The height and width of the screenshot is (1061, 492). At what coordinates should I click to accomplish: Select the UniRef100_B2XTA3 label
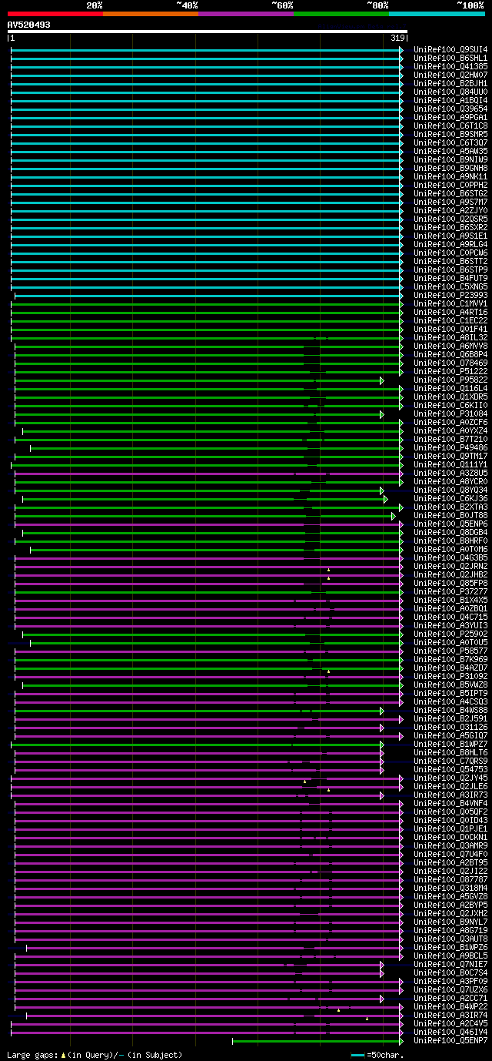450,507
